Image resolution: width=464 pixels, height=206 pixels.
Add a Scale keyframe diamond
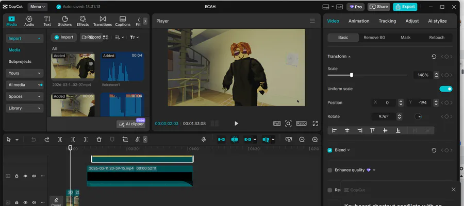(446, 75)
